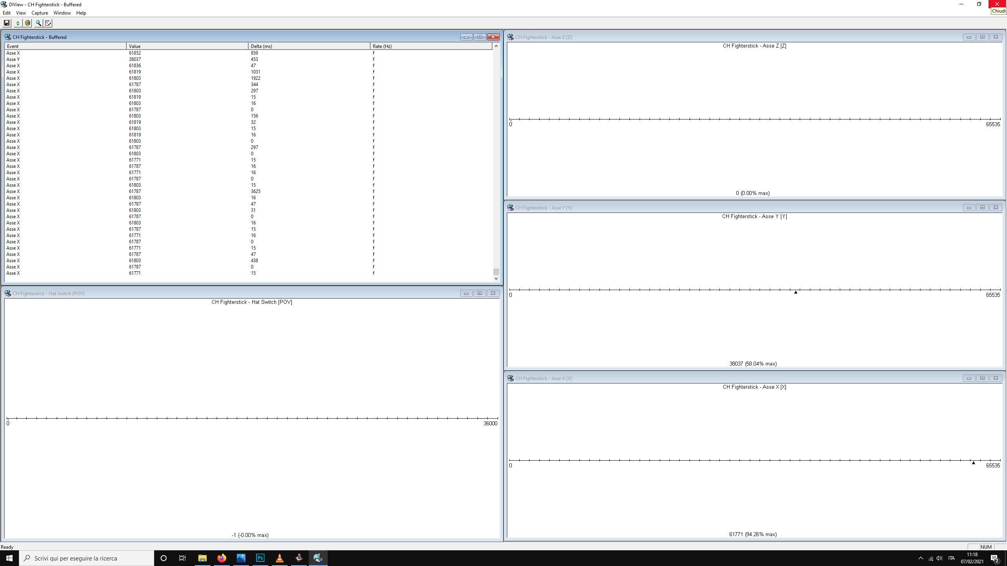
Task: Click the 'Ready' status bar text
Action: coord(7,547)
